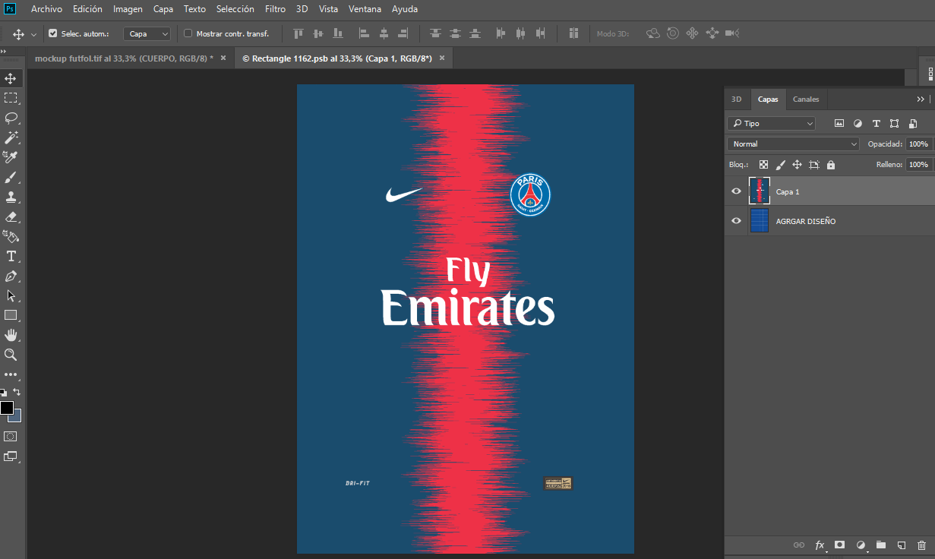Viewport: 935px width, 559px height.
Task: Switch to the Canales tab
Action: point(805,99)
